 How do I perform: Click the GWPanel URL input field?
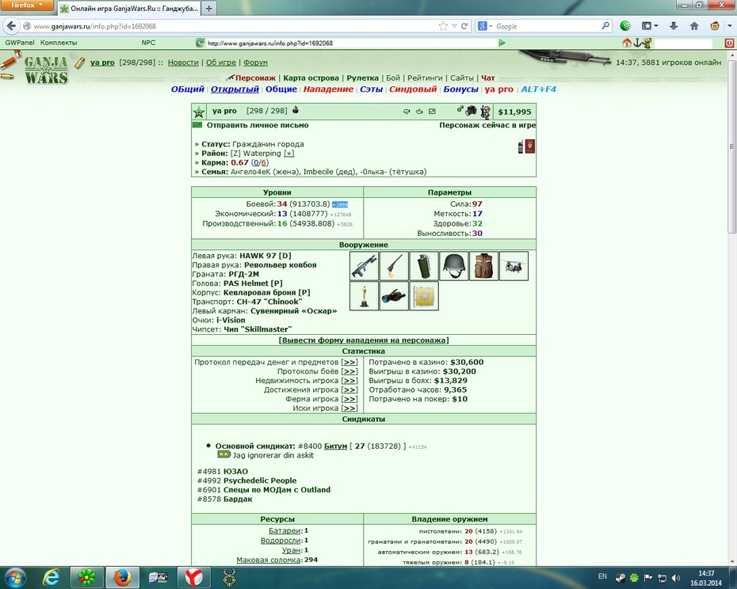[x=350, y=43]
